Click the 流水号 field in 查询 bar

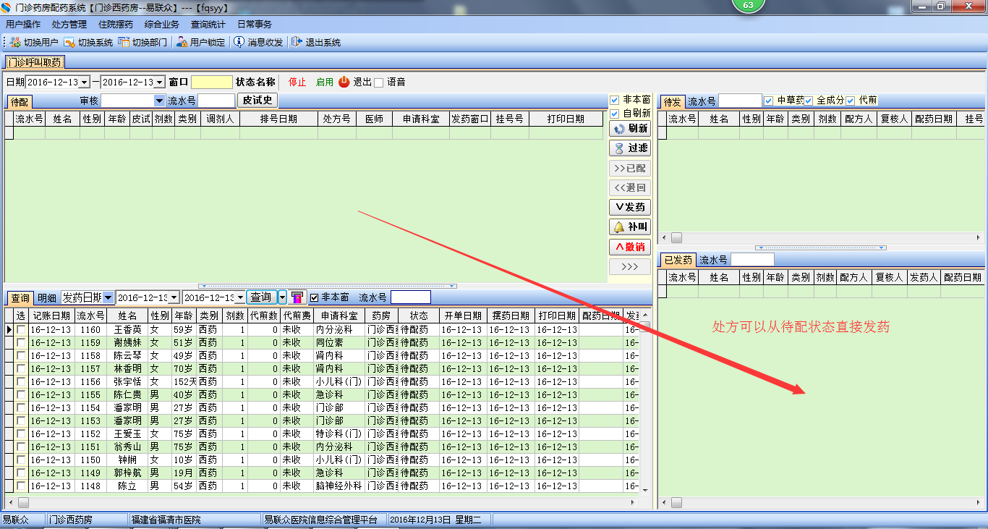click(410, 297)
